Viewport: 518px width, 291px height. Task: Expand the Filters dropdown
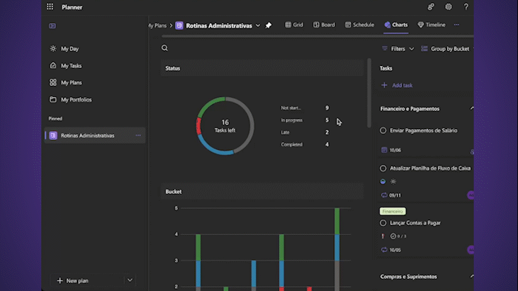coord(398,48)
